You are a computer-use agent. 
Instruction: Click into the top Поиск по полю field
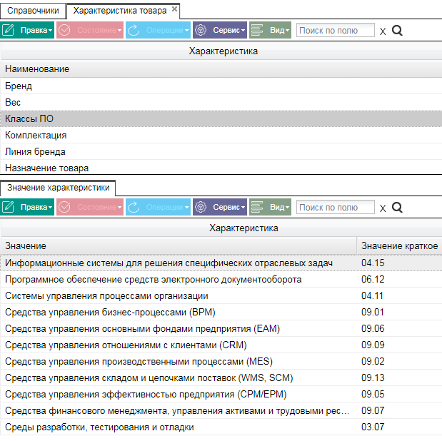(x=335, y=30)
